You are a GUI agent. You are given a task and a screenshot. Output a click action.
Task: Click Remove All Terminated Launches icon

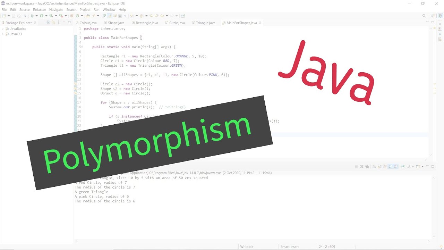tap(367, 167)
